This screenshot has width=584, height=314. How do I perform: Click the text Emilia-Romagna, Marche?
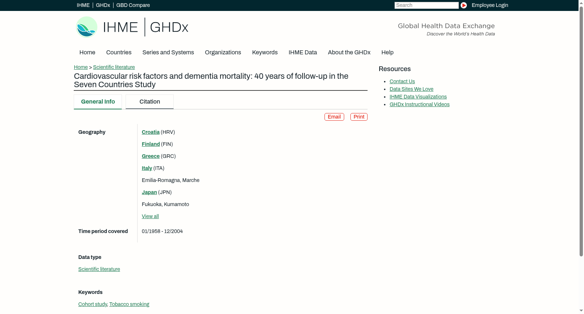pyautogui.click(x=171, y=180)
